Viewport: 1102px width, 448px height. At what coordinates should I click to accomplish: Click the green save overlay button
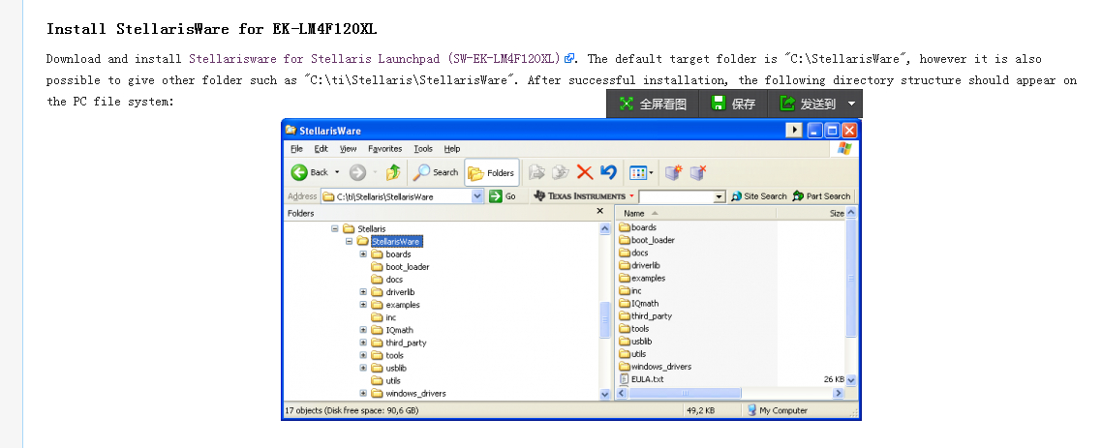coord(734,104)
